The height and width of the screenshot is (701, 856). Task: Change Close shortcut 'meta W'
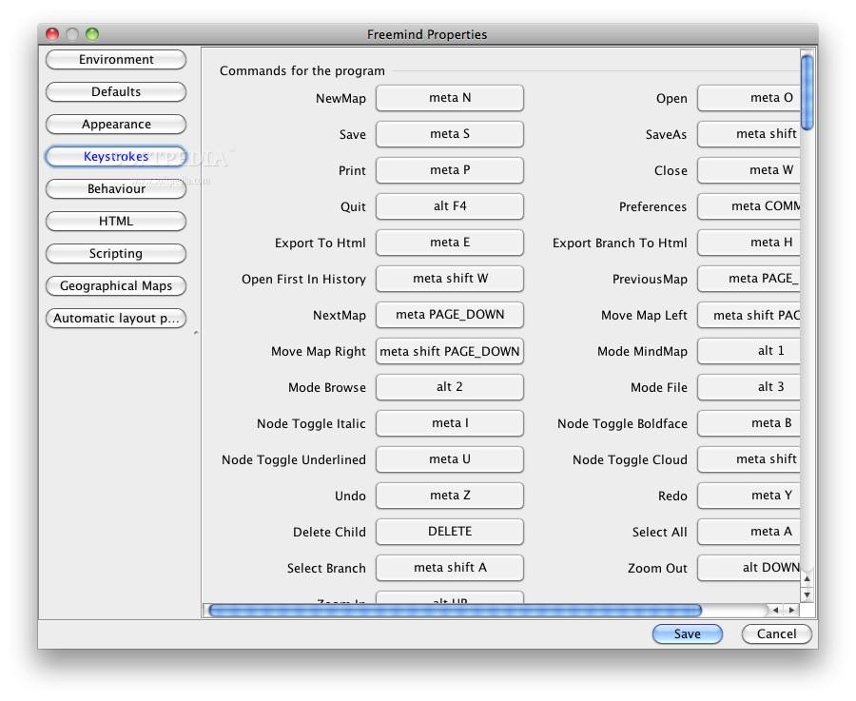coord(749,170)
